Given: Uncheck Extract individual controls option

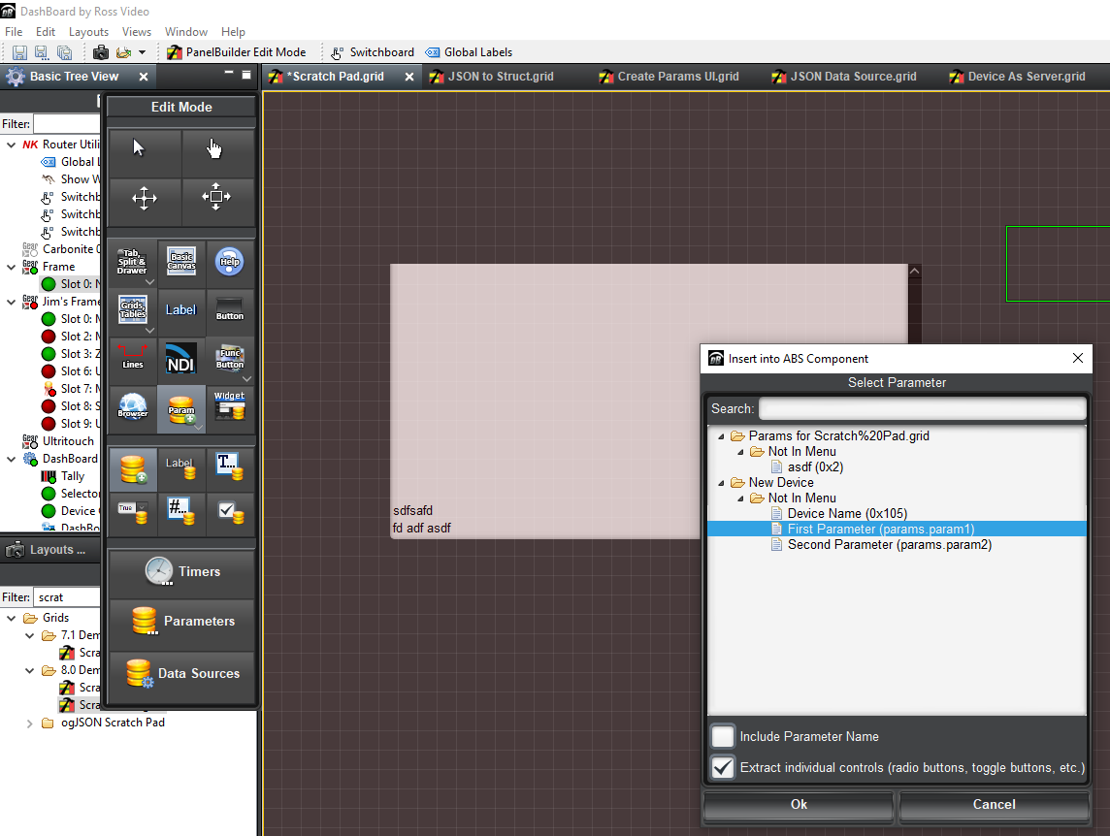Looking at the screenshot, I should point(723,767).
